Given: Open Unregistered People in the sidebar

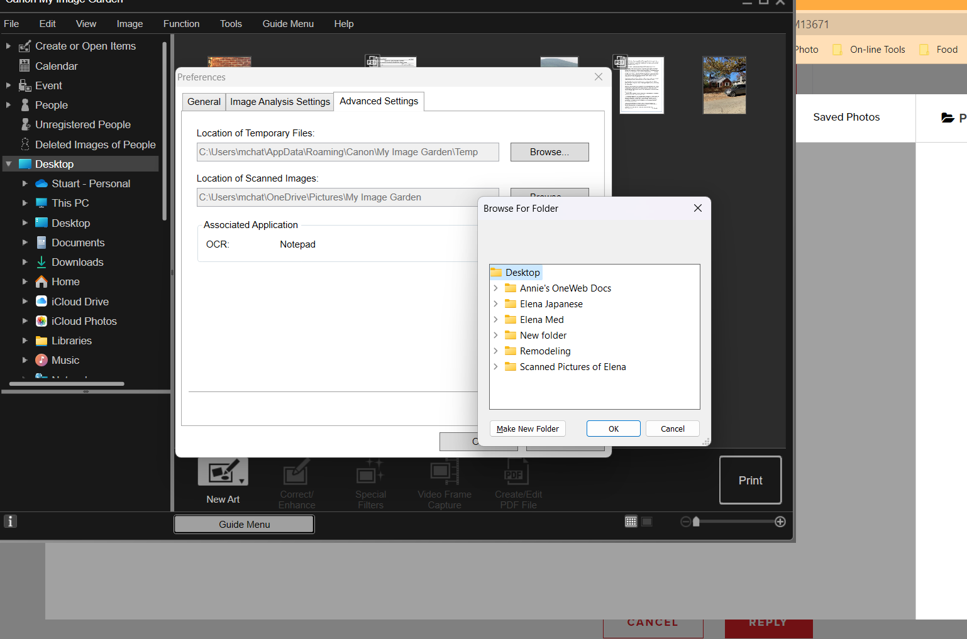Looking at the screenshot, I should [82, 124].
